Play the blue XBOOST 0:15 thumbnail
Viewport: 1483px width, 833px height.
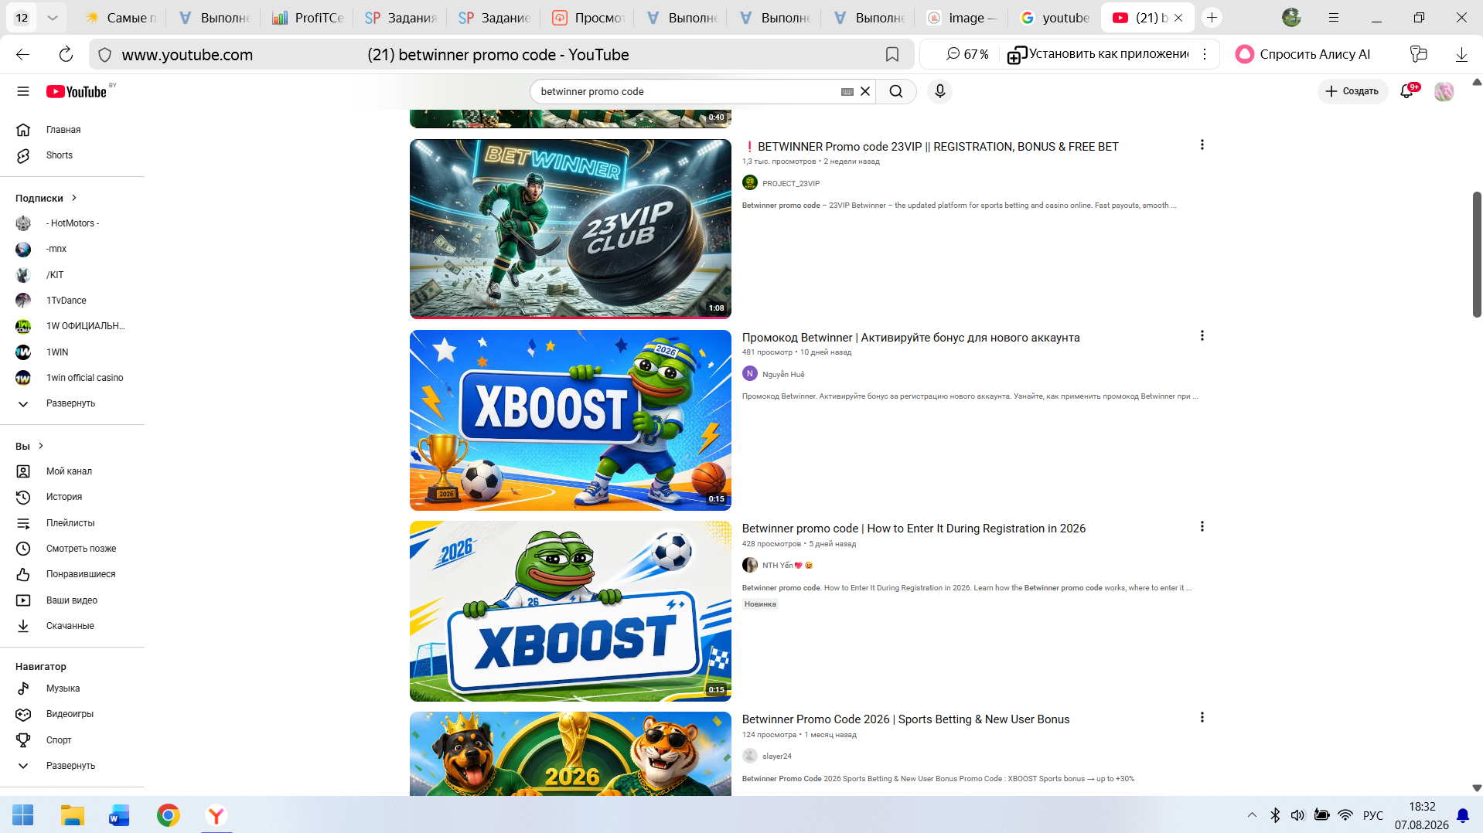coord(571,420)
